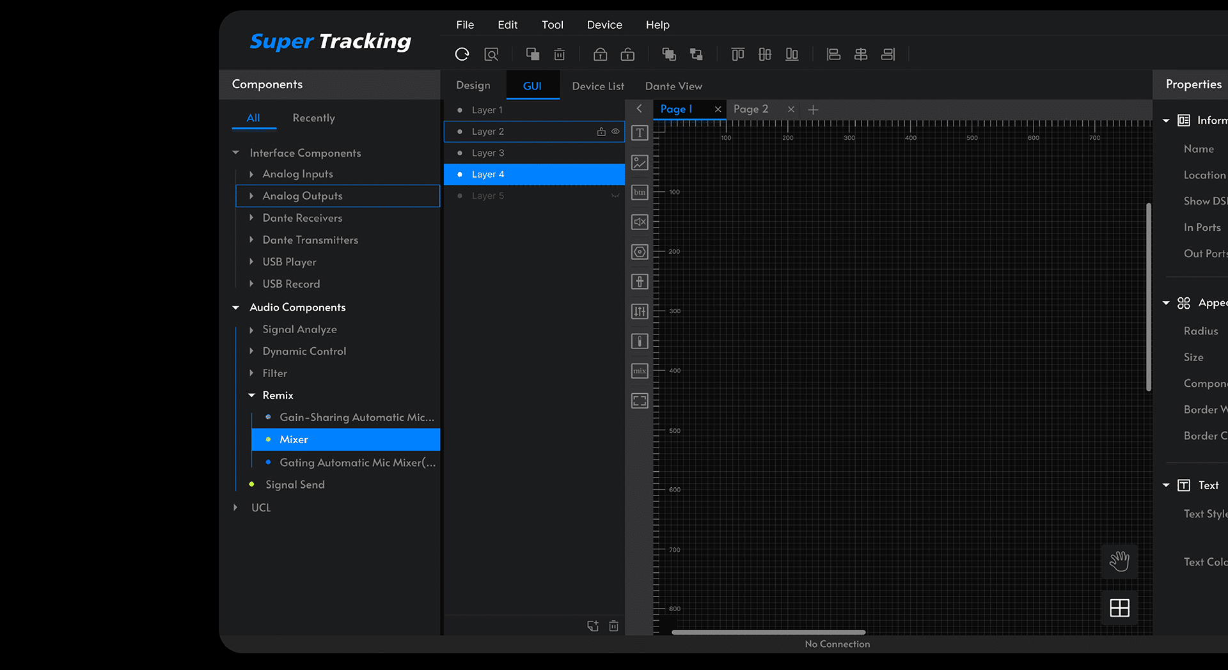The image size is (1228, 670).
Task: Expand the Analog Inputs tree node
Action: point(251,174)
